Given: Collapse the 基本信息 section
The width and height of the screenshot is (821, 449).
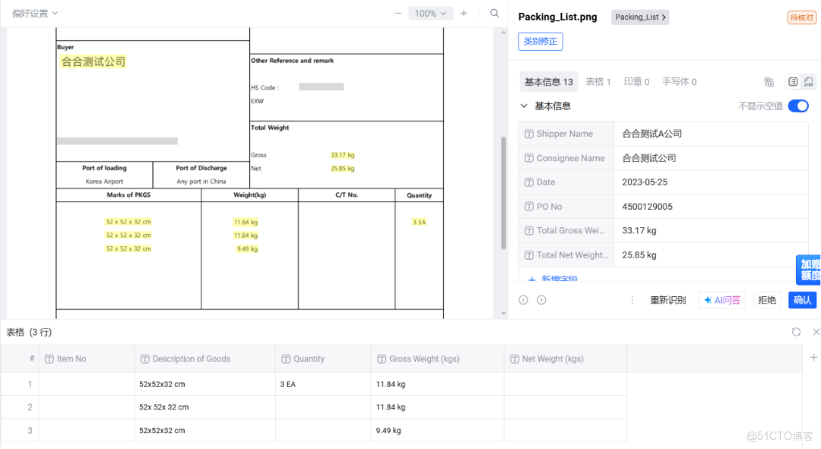Looking at the screenshot, I should [524, 106].
